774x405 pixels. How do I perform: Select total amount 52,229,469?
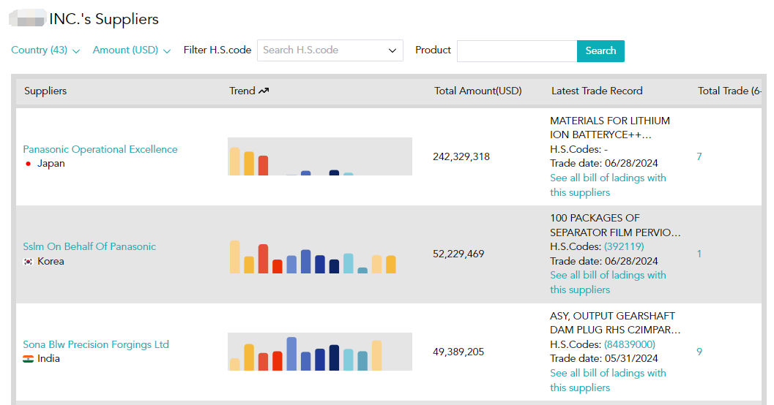pos(458,254)
